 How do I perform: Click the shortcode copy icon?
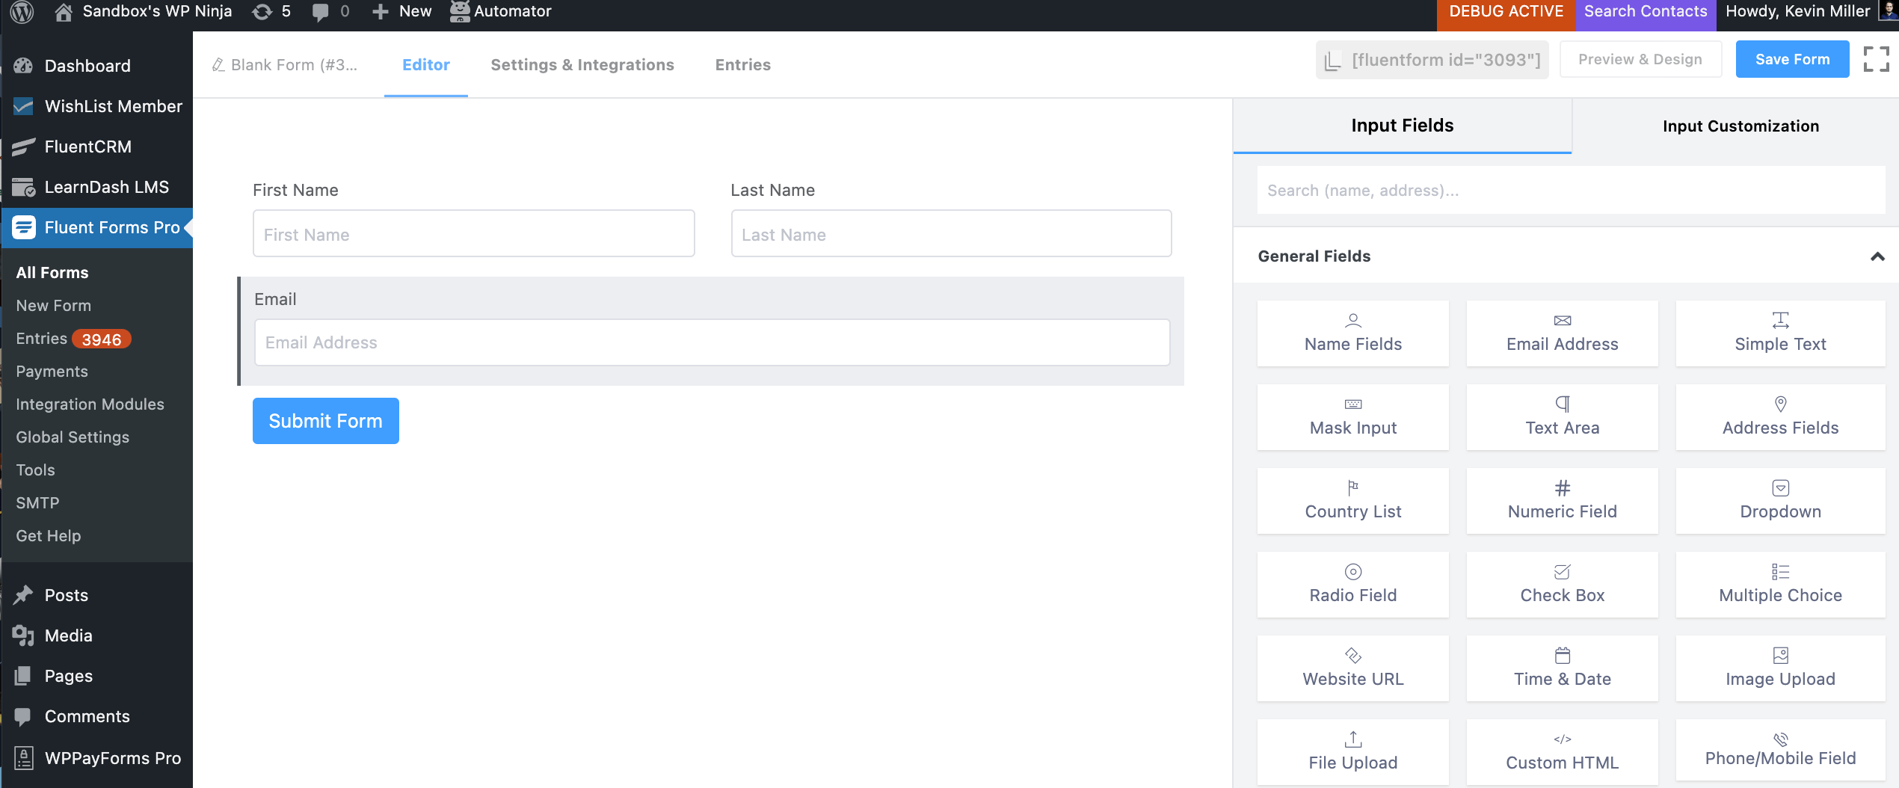pyautogui.click(x=1333, y=61)
